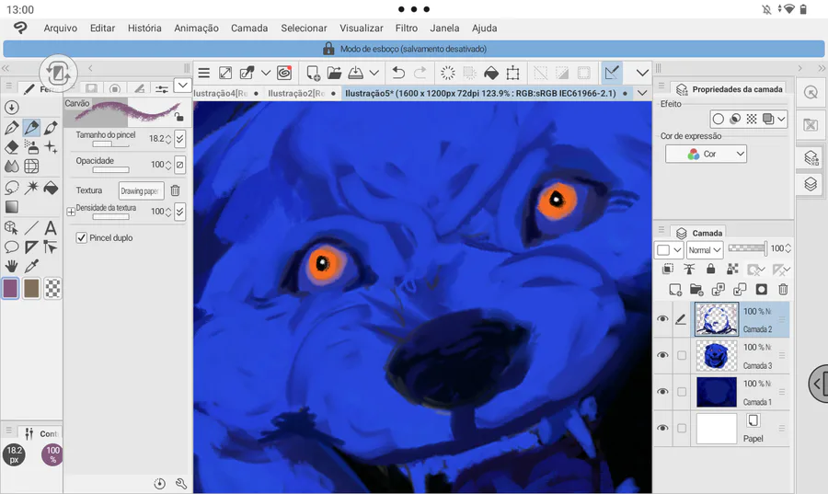Toggle Clip to layer below
Image resolution: width=828 pixels, height=494 pixels.
tap(668, 270)
